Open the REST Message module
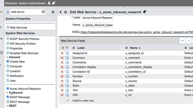Screen dimensions: 193x108 point(20,102)
